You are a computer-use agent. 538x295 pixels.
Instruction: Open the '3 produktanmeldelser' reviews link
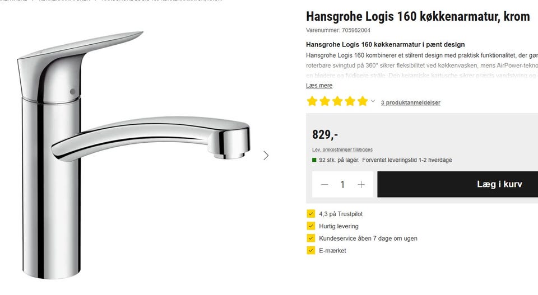[410, 102]
